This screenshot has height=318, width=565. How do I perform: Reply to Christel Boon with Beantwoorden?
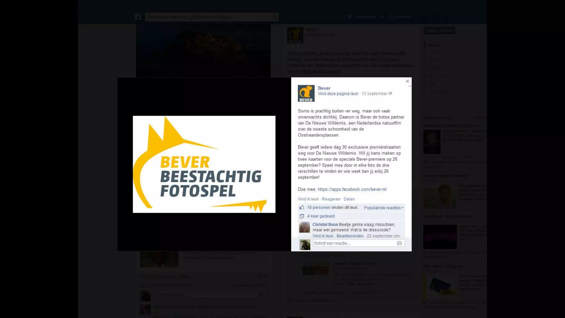pos(350,236)
